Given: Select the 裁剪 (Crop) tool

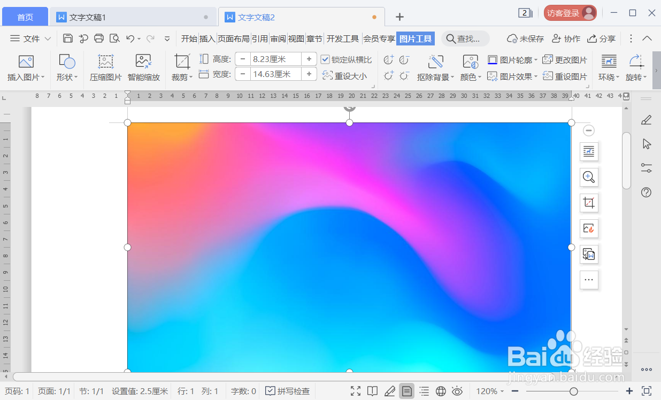Looking at the screenshot, I should (180, 67).
